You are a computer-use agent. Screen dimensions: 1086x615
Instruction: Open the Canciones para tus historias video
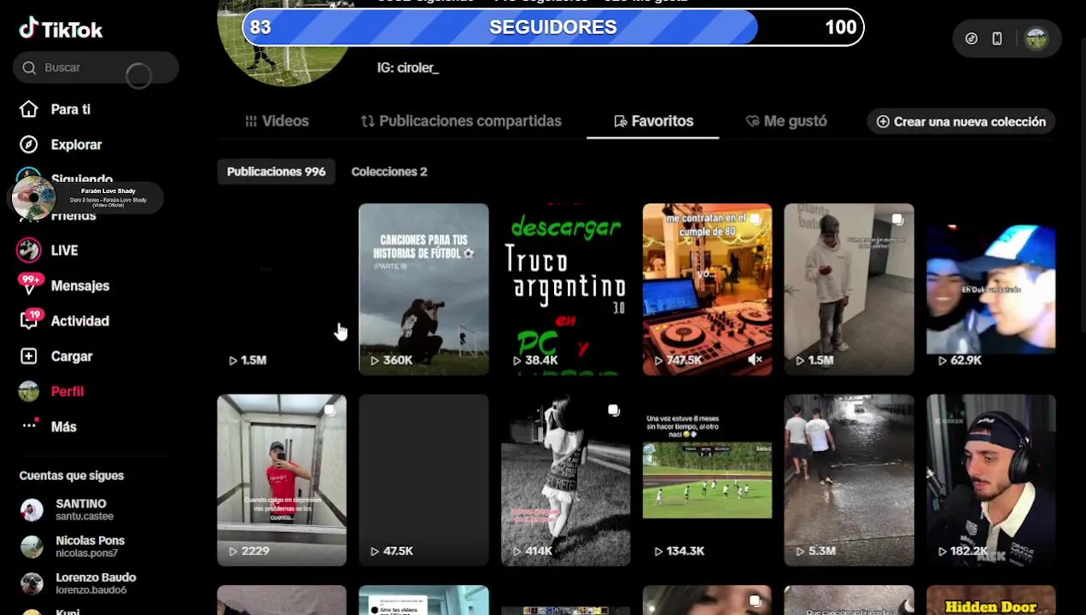point(423,289)
